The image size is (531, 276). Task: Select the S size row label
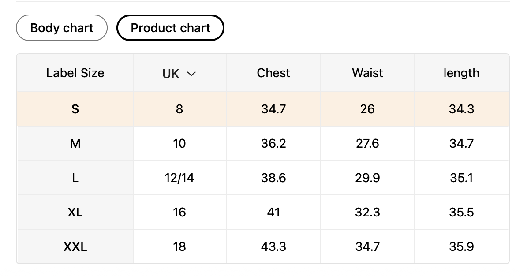[x=75, y=109]
